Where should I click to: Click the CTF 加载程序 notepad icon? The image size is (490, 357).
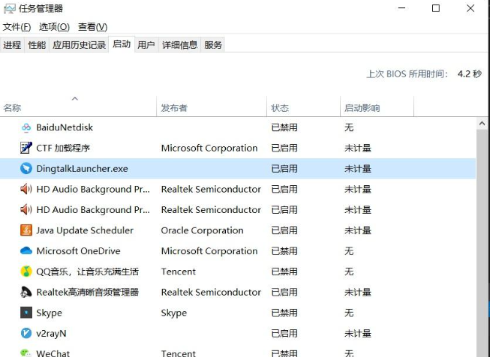point(26,148)
